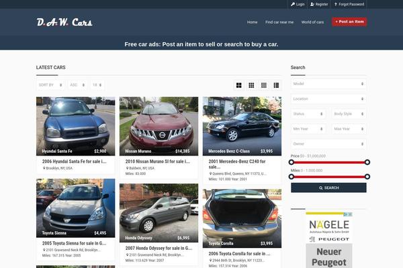
Task: Open 2006 Toyota Corolla listing title
Action: pos(239,254)
